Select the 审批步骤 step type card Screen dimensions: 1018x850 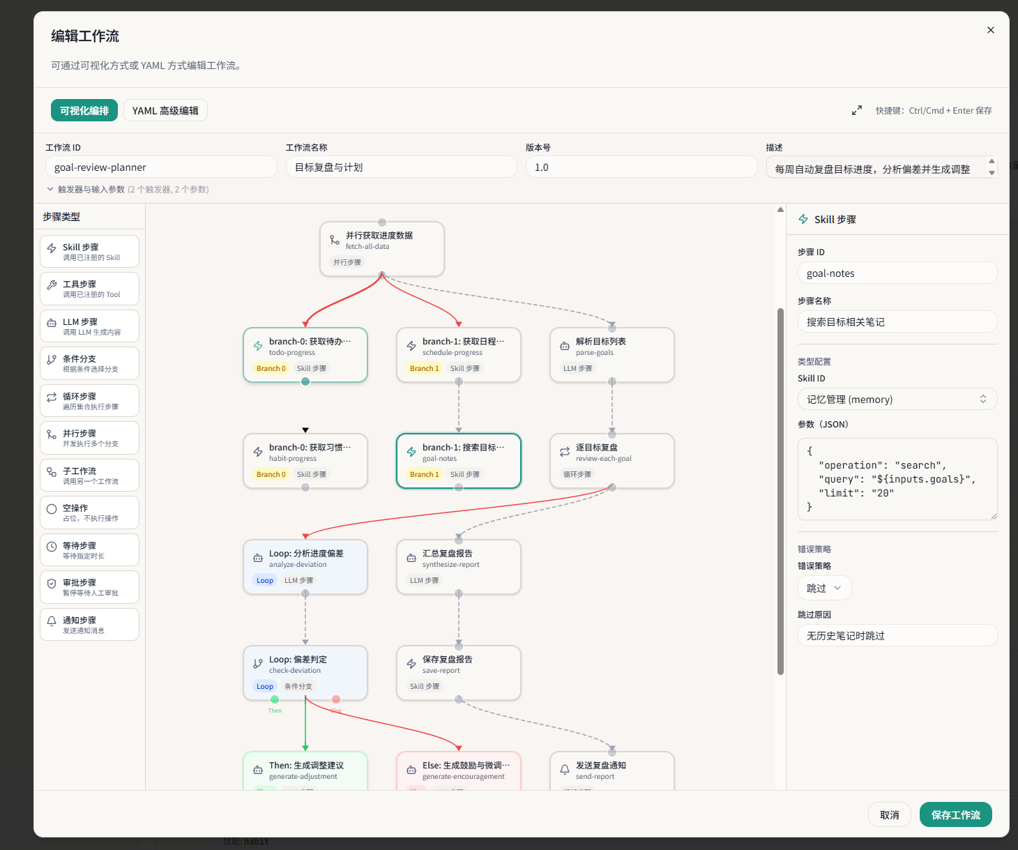(x=89, y=587)
